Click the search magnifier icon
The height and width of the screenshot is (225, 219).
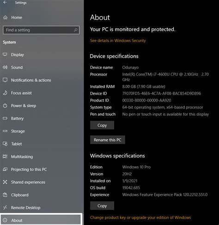pyautogui.click(x=75, y=30)
